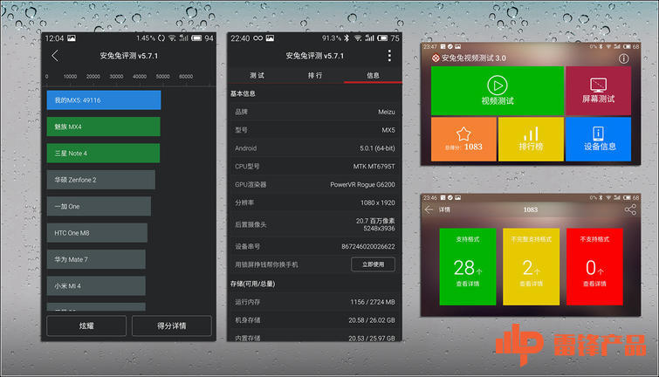659x377 pixels.
Task: Click the 炫耀 button
Action: 86,326
